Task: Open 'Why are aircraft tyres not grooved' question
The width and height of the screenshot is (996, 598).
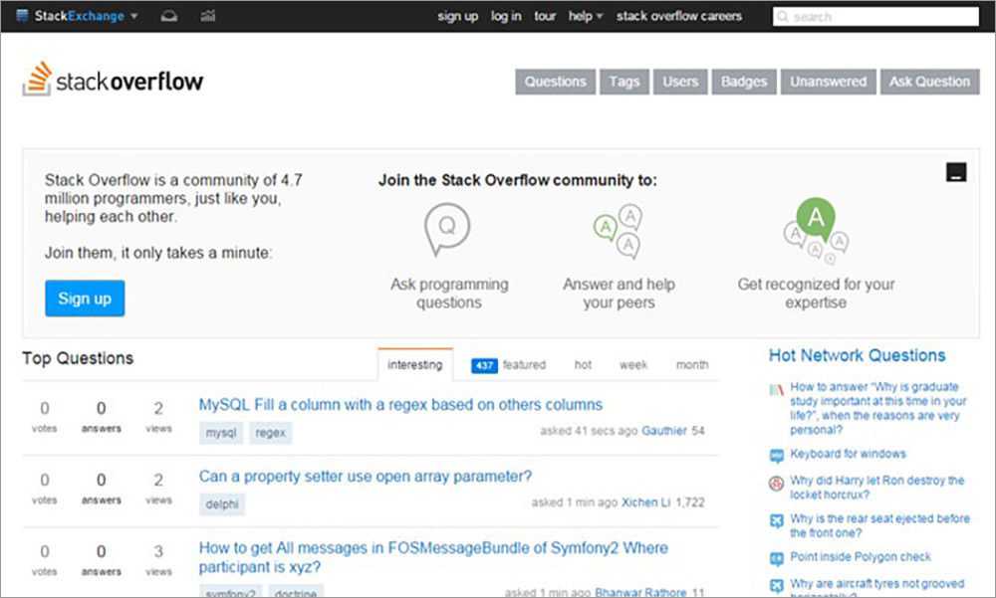Action: [877, 587]
